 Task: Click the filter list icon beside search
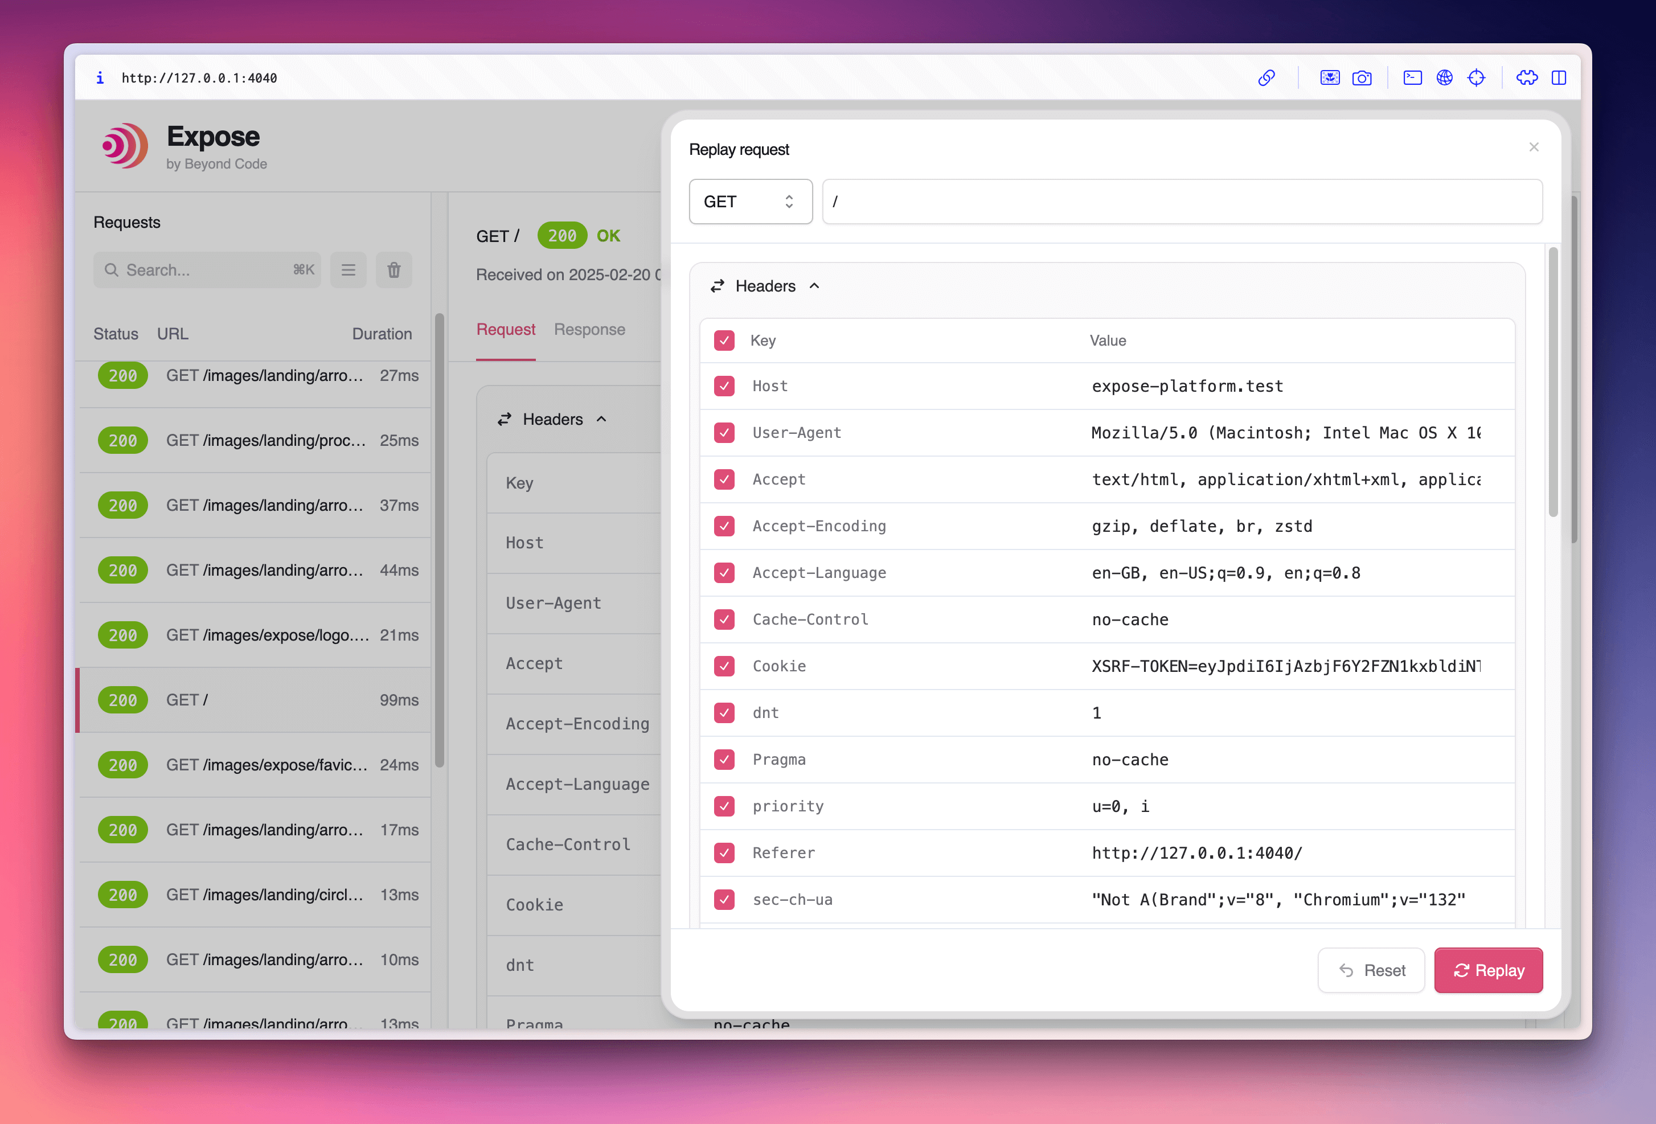tap(349, 270)
